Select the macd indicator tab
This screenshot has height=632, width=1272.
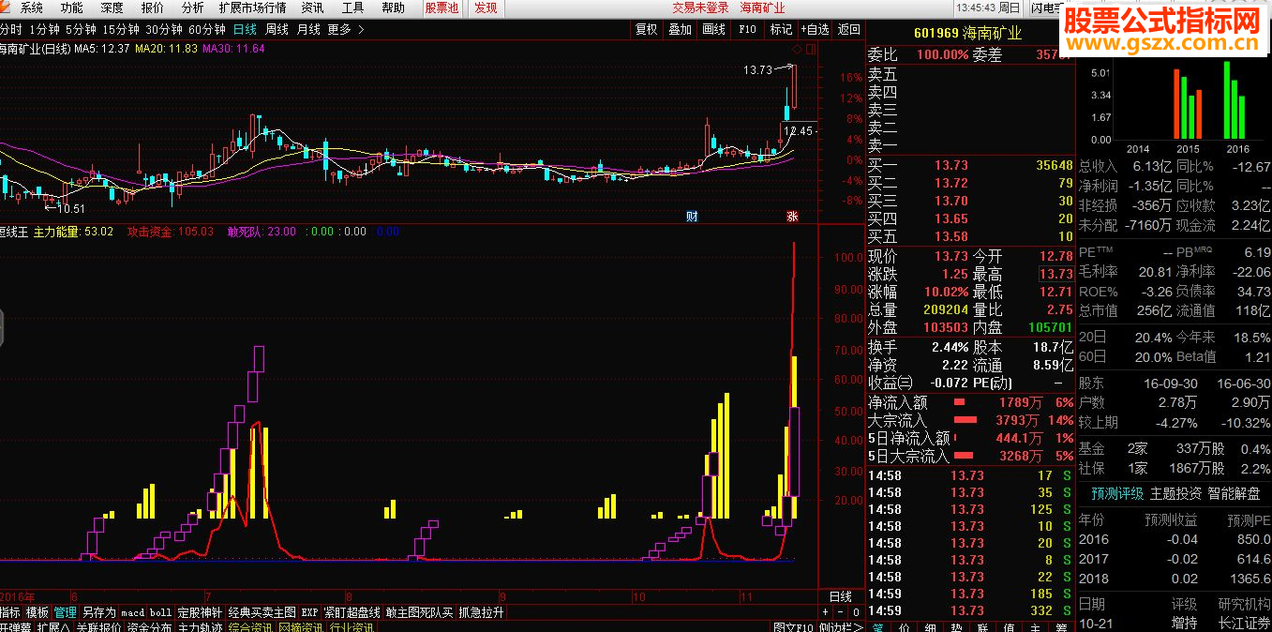click(x=133, y=612)
